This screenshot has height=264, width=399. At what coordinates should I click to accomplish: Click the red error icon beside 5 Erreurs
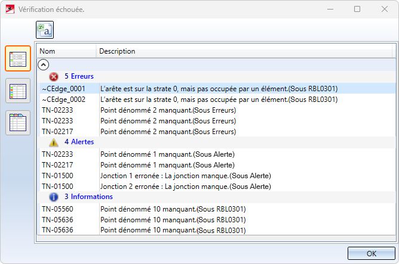[x=54, y=76]
